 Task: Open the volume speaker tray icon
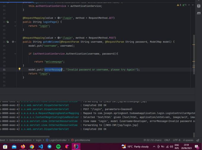tap(171, 147)
